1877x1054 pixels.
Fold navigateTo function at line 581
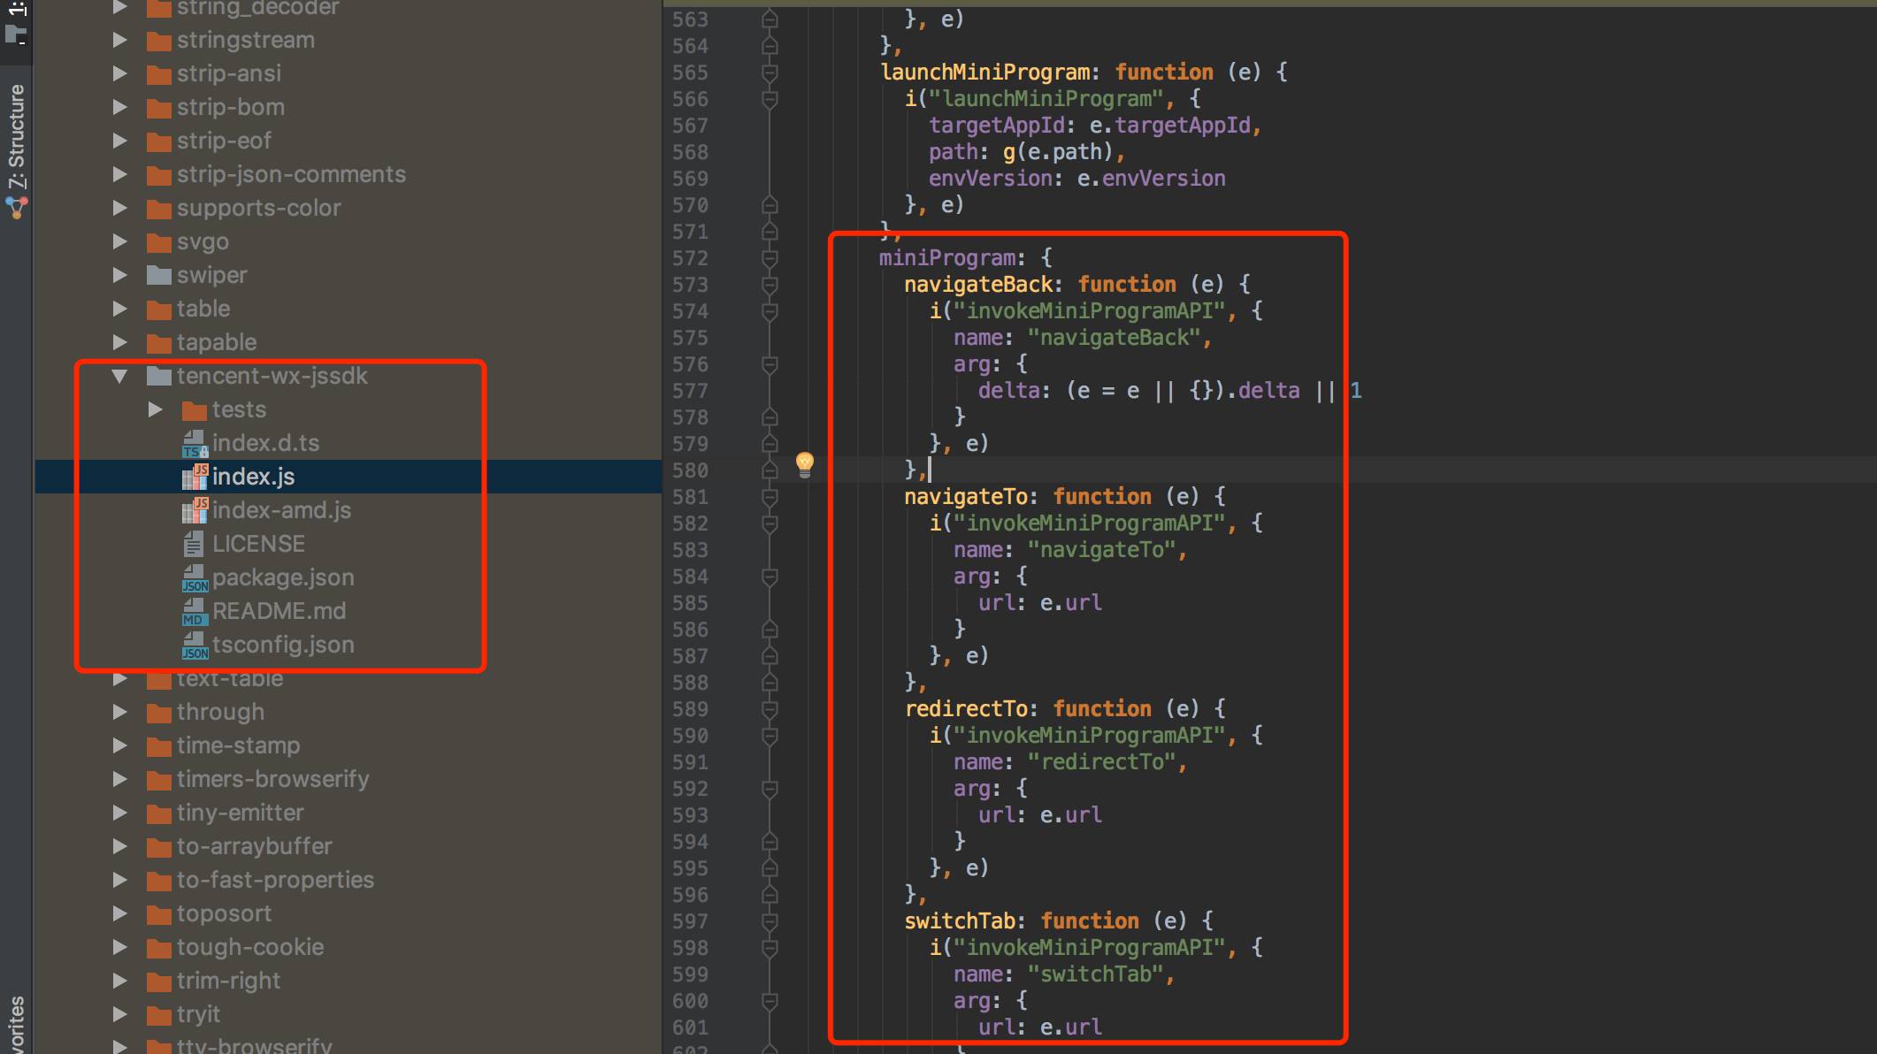click(770, 497)
